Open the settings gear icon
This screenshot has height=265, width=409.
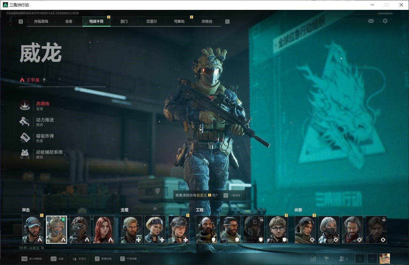385,21
